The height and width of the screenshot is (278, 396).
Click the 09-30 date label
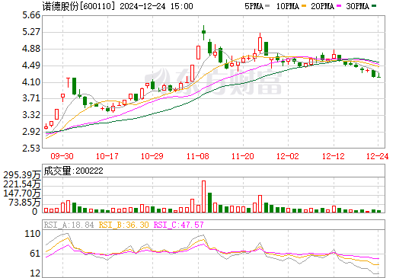coord(62,156)
